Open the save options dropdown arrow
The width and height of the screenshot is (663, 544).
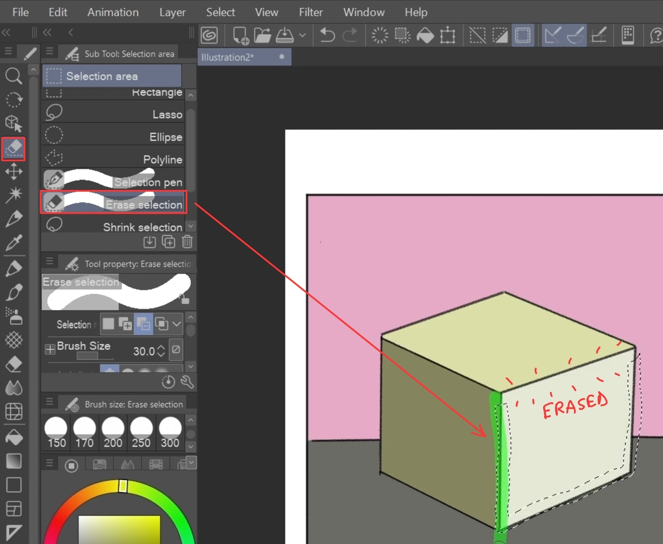coord(302,35)
